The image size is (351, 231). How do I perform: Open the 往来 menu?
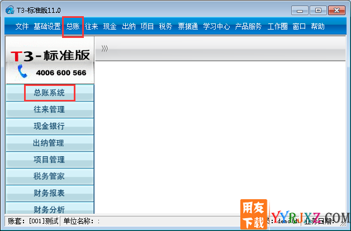[x=91, y=27]
